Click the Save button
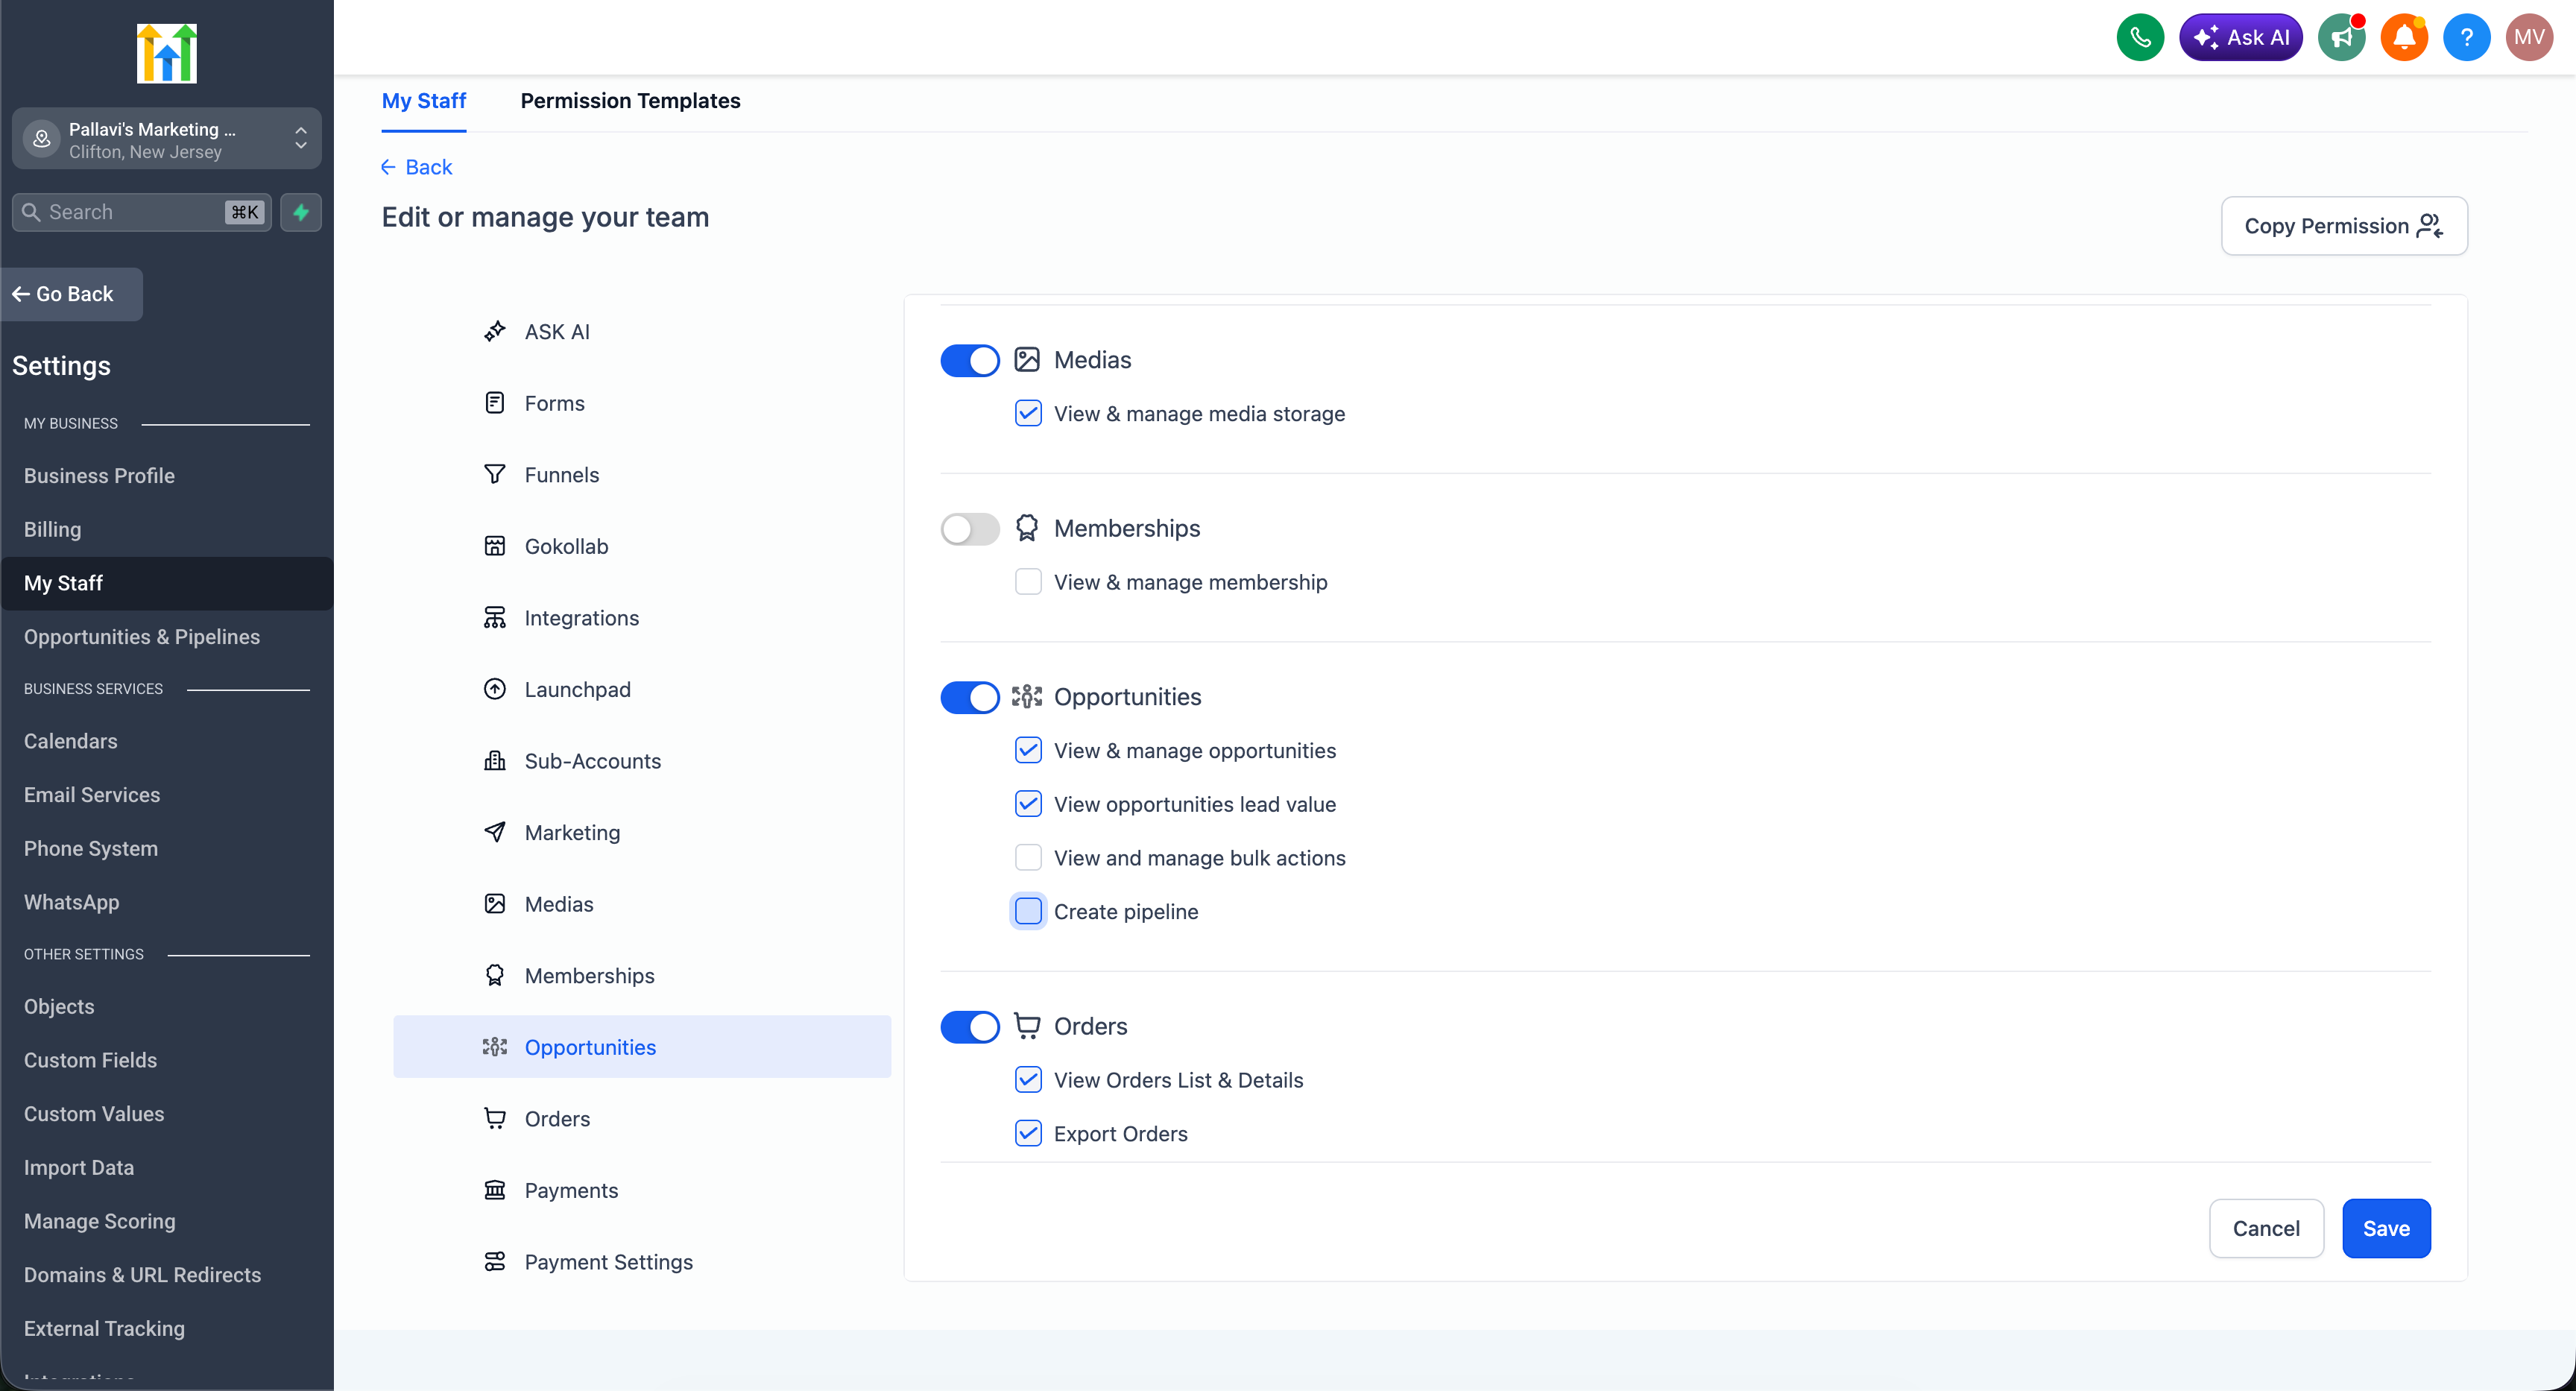 tap(2386, 1228)
